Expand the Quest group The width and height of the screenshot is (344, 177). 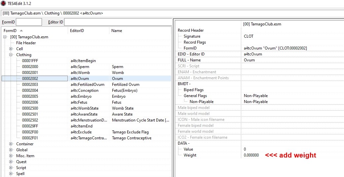pyautogui.click(x=11, y=162)
